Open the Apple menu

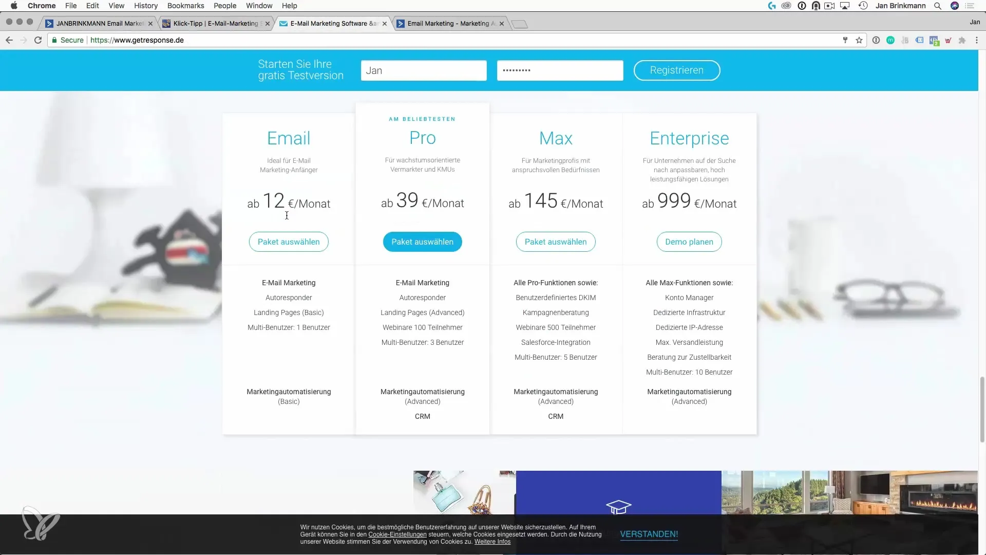(x=14, y=6)
